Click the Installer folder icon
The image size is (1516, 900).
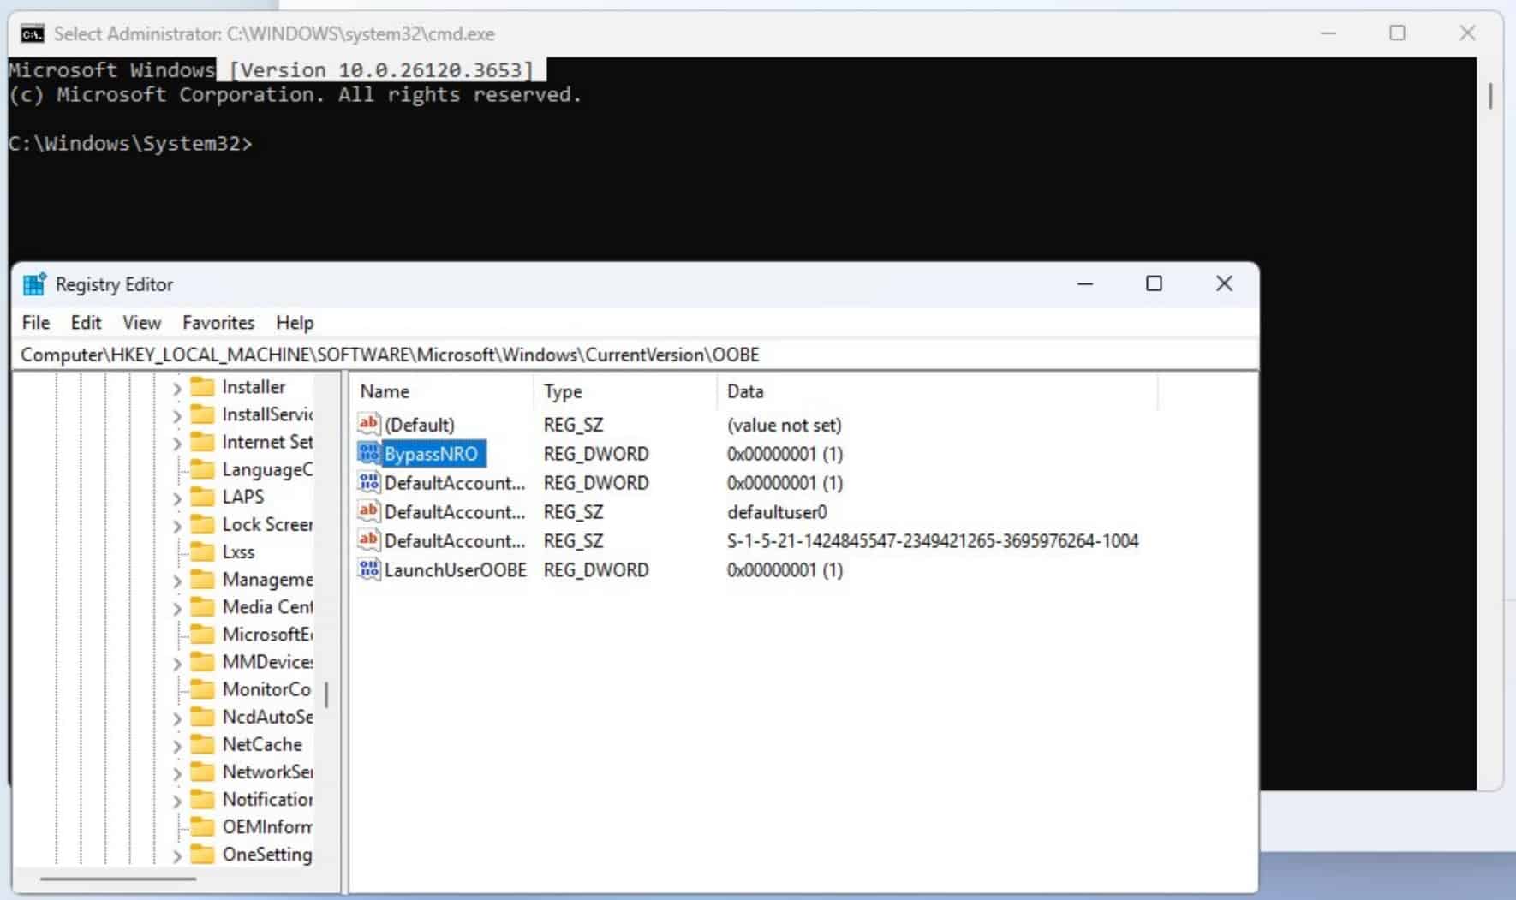point(202,387)
